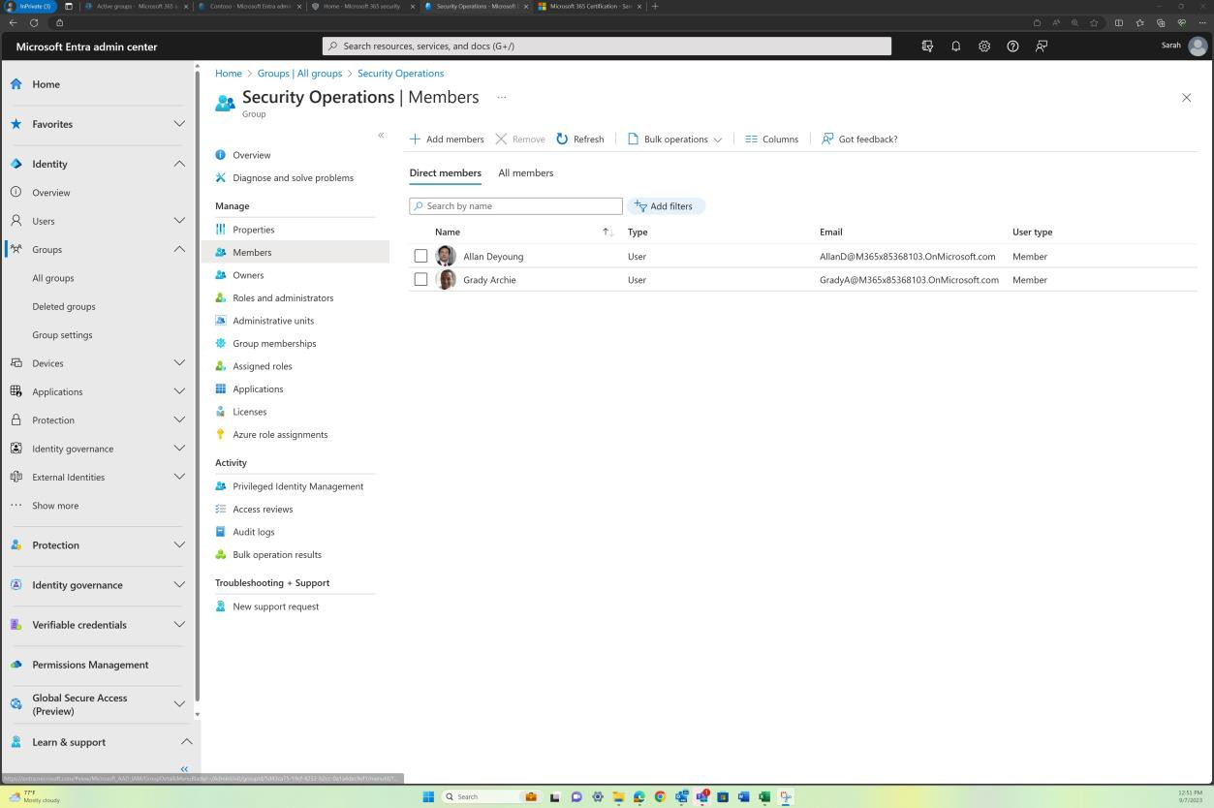This screenshot has width=1214, height=808.
Task: Select the Properties menu item icon
Action: click(221, 230)
